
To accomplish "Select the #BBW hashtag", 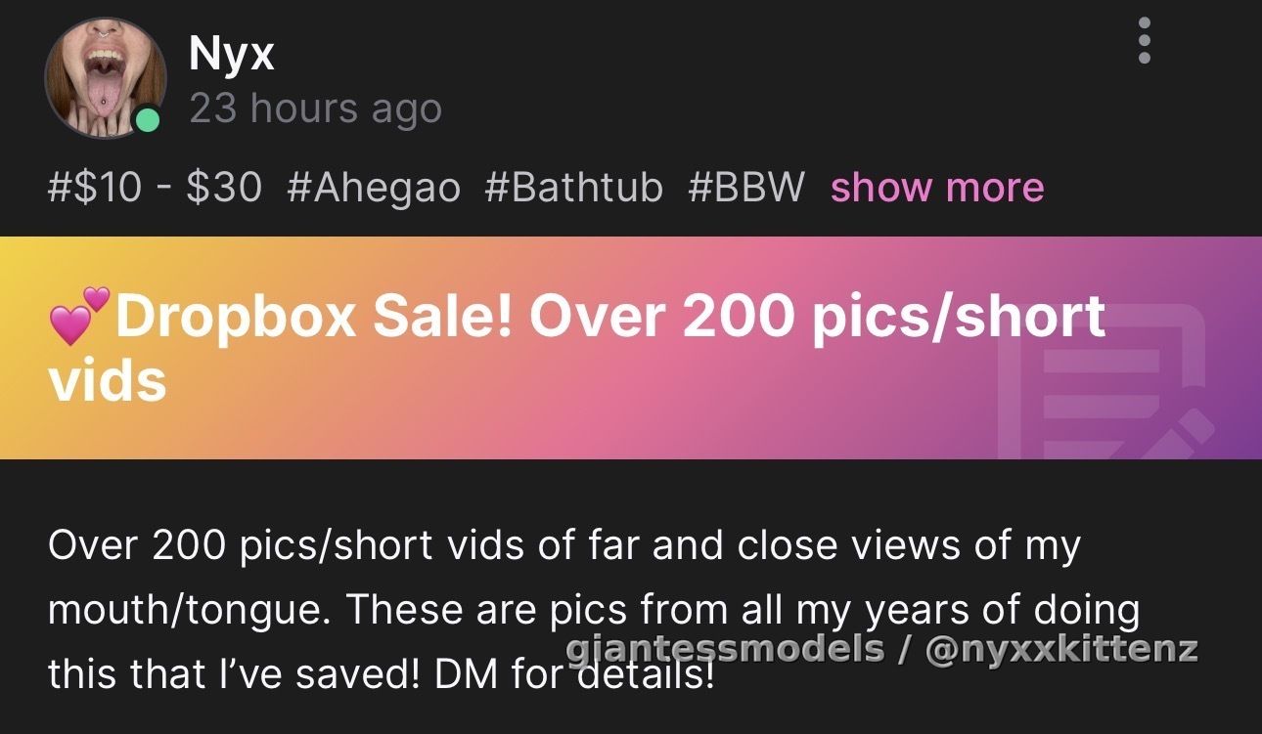I will (745, 187).
